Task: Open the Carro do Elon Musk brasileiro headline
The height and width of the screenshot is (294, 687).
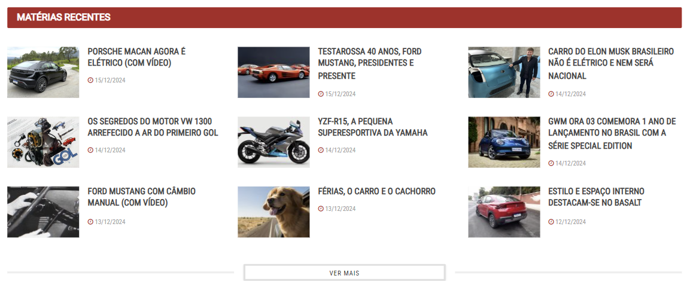Action: click(x=611, y=64)
